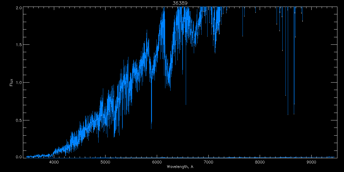Click the 4000 wavelength tick label
This screenshot has height=172, width=344.
pos(54,162)
